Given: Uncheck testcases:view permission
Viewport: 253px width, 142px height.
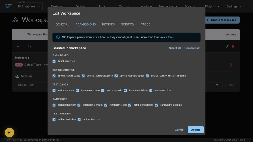Looking at the screenshot, I should (54, 90).
